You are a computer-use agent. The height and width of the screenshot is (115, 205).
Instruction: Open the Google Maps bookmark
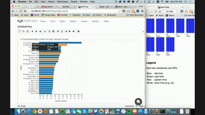point(48,15)
